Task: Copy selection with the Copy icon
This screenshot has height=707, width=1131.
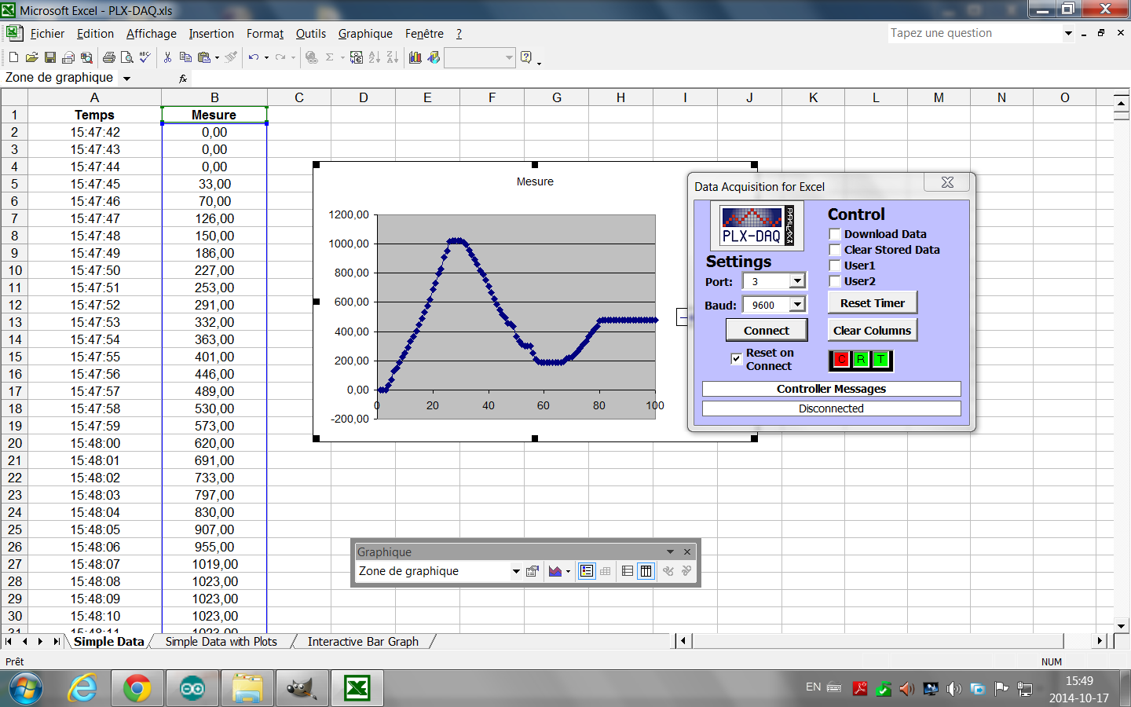Action: tap(185, 57)
